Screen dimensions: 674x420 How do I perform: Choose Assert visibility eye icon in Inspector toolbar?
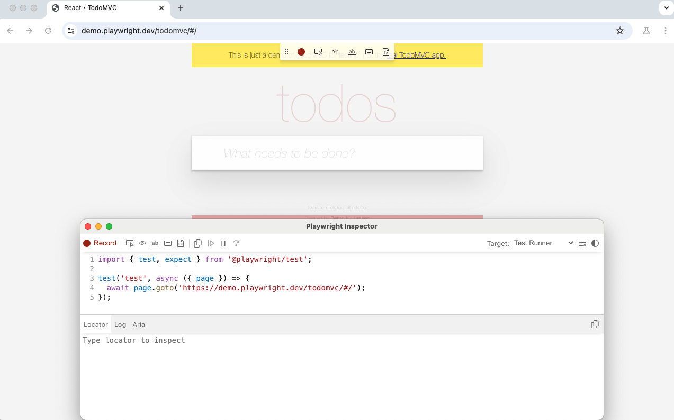click(x=142, y=243)
